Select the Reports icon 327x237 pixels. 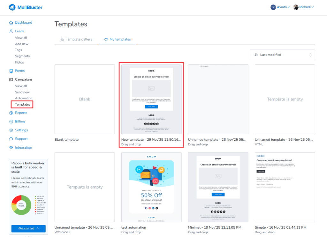(11, 113)
